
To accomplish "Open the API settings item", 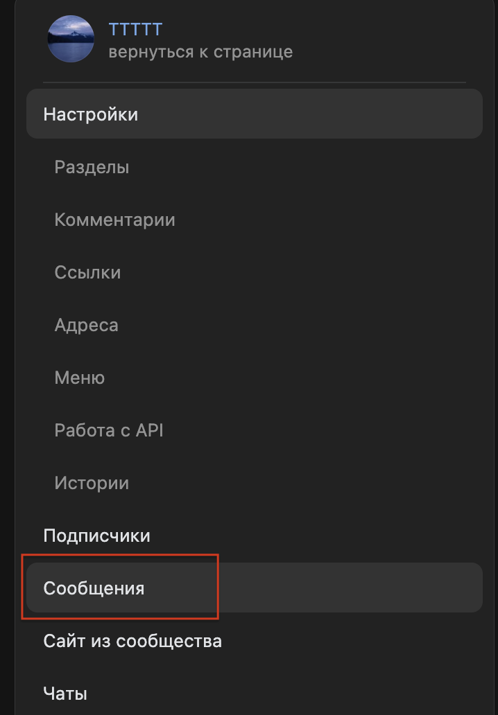I will point(109,430).
